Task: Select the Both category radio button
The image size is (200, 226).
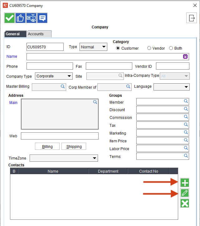Action: [x=171, y=48]
